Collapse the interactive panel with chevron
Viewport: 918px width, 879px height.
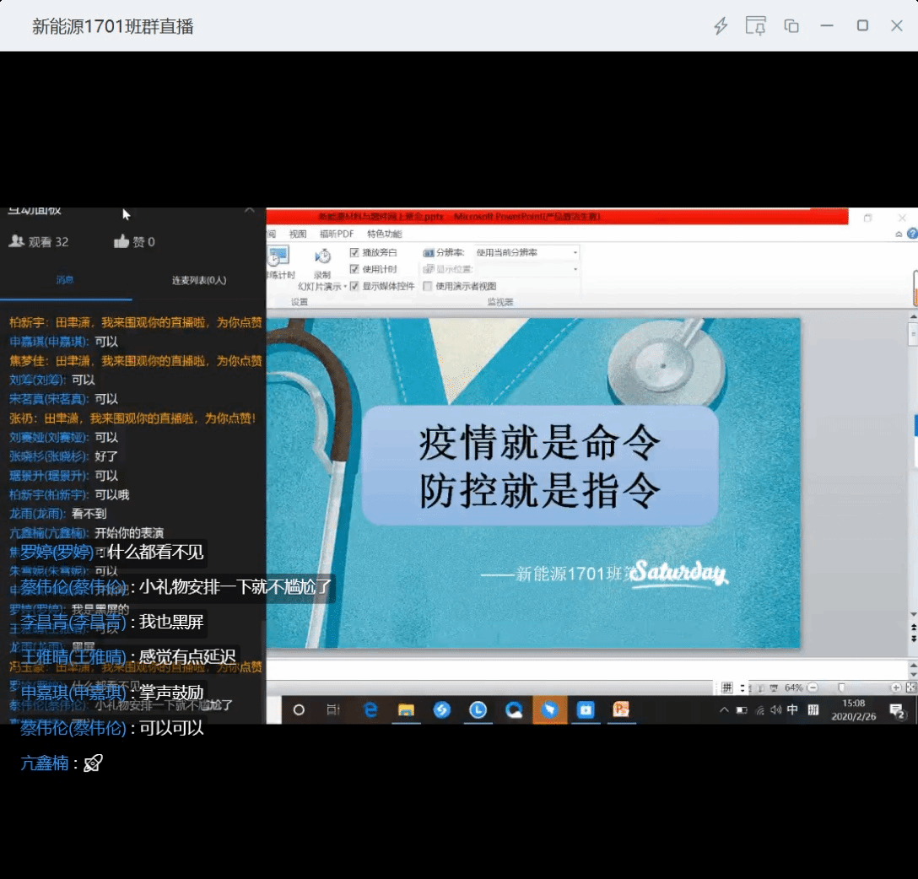point(249,210)
